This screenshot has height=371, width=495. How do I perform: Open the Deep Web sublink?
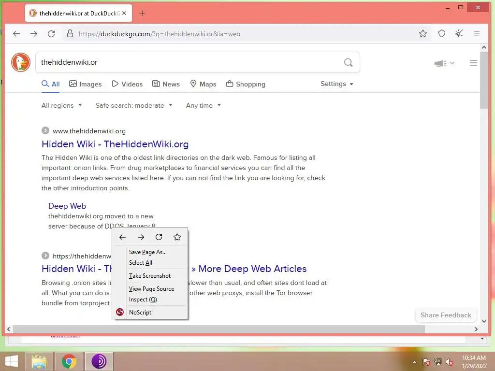tap(67, 206)
